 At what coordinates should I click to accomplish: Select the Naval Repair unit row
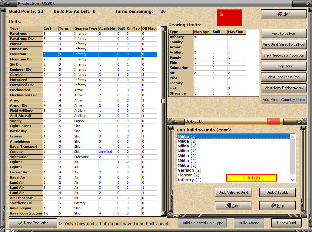[83, 208]
